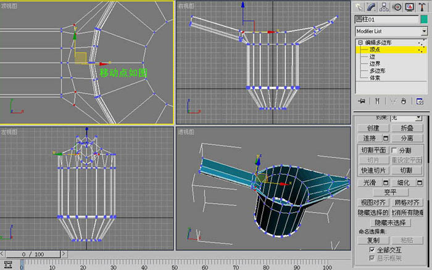Click the 复制 named selection button
Image resolution: width=432 pixels, height=270 pixels.
tap(373, 240)
